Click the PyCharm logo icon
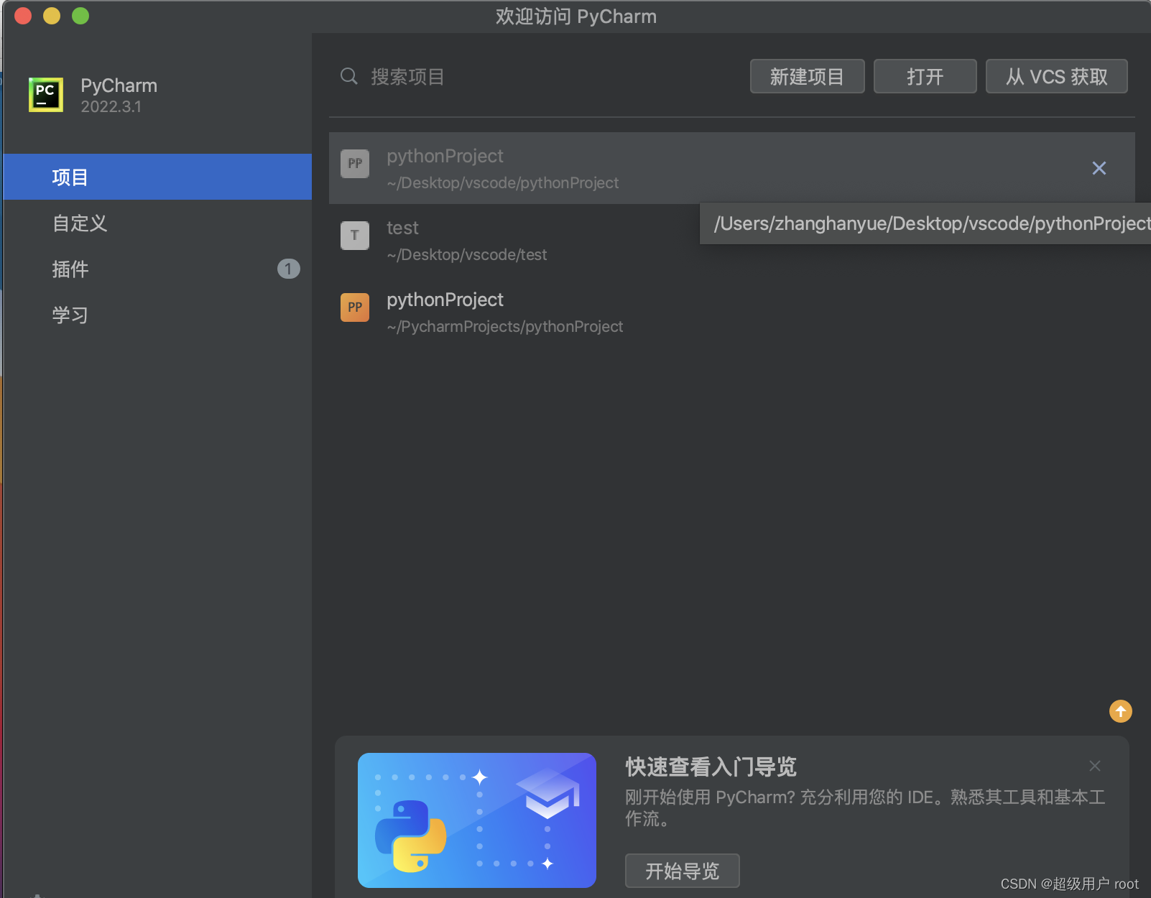1151x898 pixels. [x=46, y=95]
